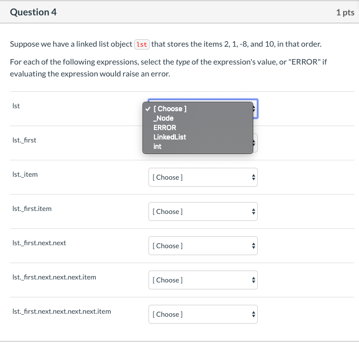Screen dimensions: 359x344
Task: Pick LinkedList in the open dropdown list
Action: (170, 137)
